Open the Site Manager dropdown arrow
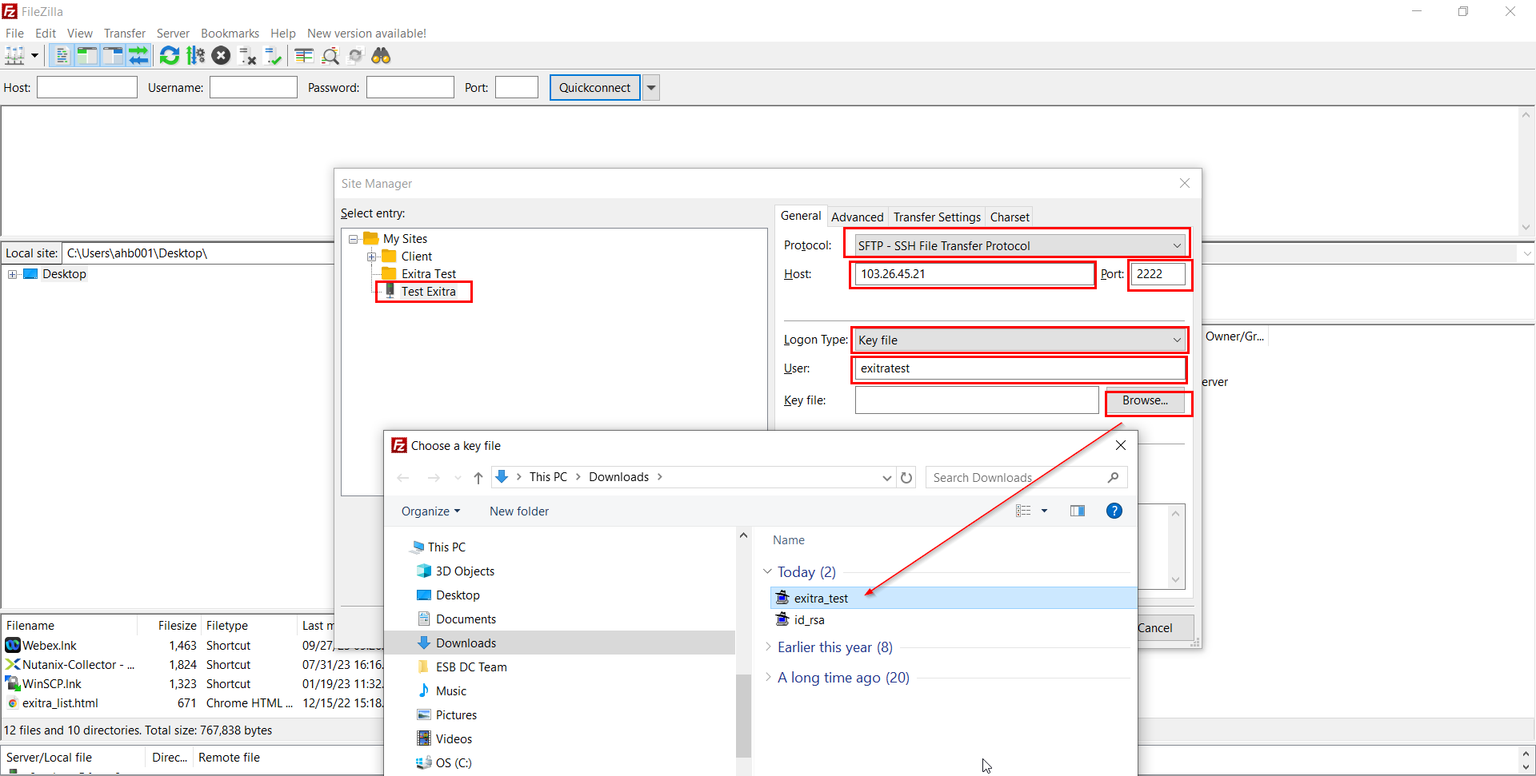The image size is (1536, 776). tap(34, 56)
